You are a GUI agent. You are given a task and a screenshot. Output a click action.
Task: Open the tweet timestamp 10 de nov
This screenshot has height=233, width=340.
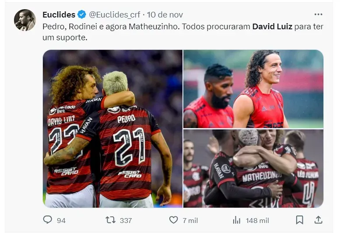point(165,15)
